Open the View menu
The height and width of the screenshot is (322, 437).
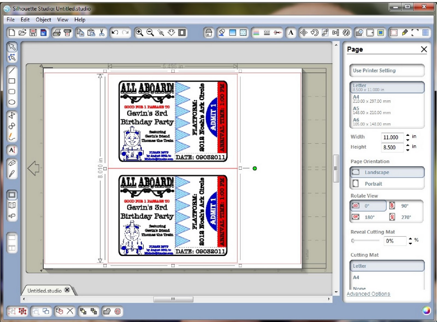pyautogui.click(x=63, y=20)
